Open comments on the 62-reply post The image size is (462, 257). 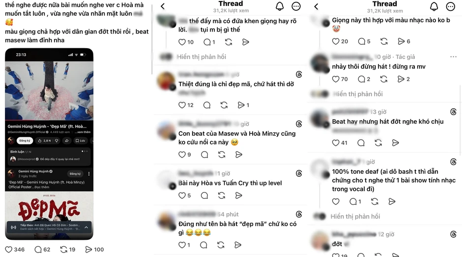pyautogui.click(x=38, y=249)
